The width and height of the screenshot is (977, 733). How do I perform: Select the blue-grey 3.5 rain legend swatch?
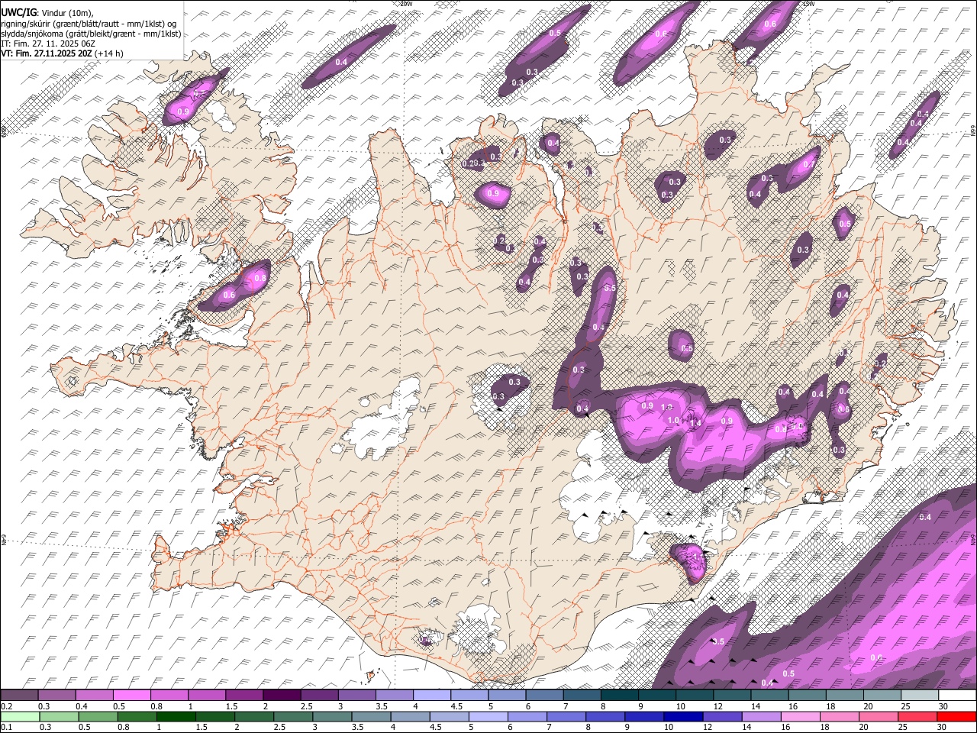point(371,717)
